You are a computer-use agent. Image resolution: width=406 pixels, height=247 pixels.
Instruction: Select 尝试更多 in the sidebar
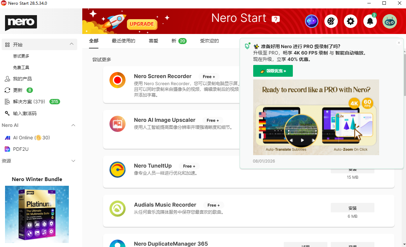[21, 56]
